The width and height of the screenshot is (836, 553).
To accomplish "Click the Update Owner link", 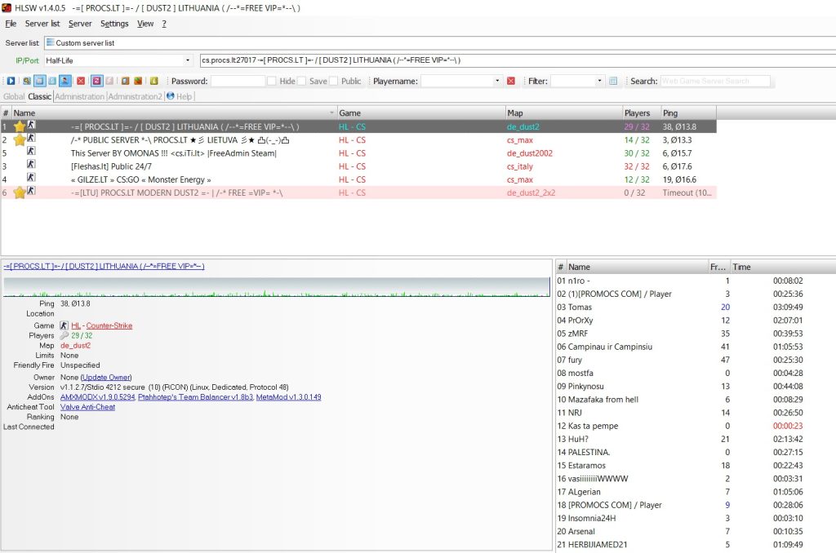I will (106, 377).
